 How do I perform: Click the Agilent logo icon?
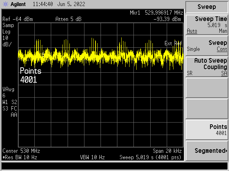5,4
